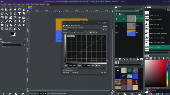Image resolution: width=170 pixels, height=95 pixels.
Task: Click the foreground black color swatch
Action: click(12, 33)
